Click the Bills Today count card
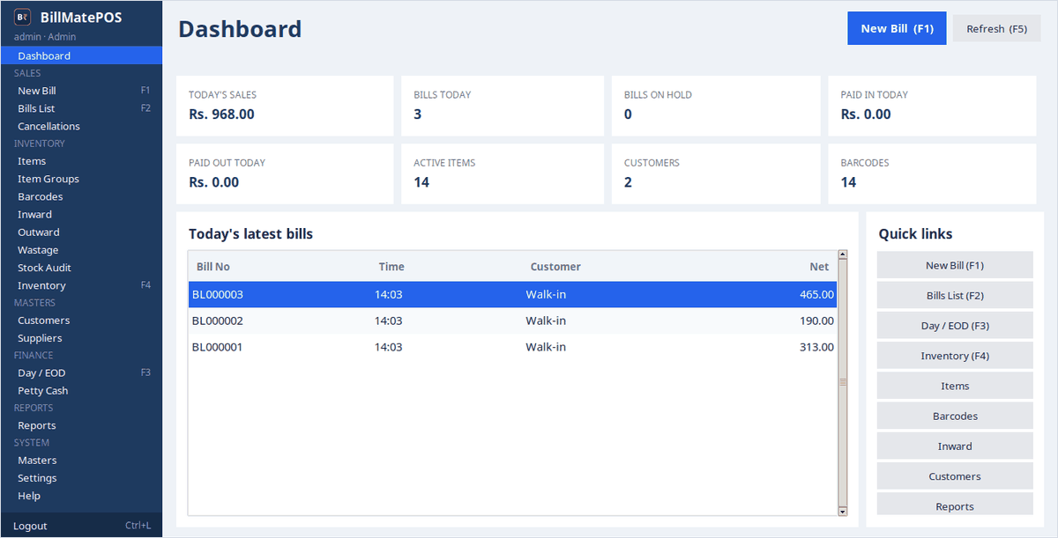 (x=503, y=106)
